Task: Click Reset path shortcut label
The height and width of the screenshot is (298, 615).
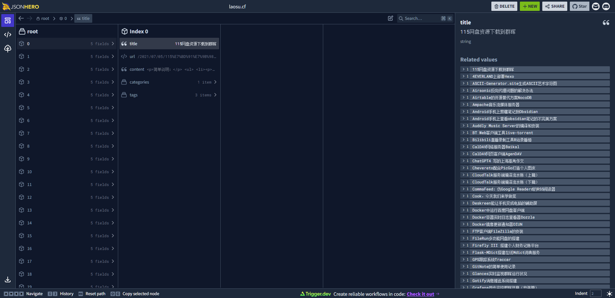Action: [95, 294]
